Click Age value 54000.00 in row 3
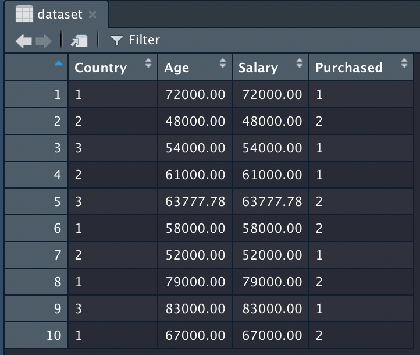420x355 pixels. (195, 148)
